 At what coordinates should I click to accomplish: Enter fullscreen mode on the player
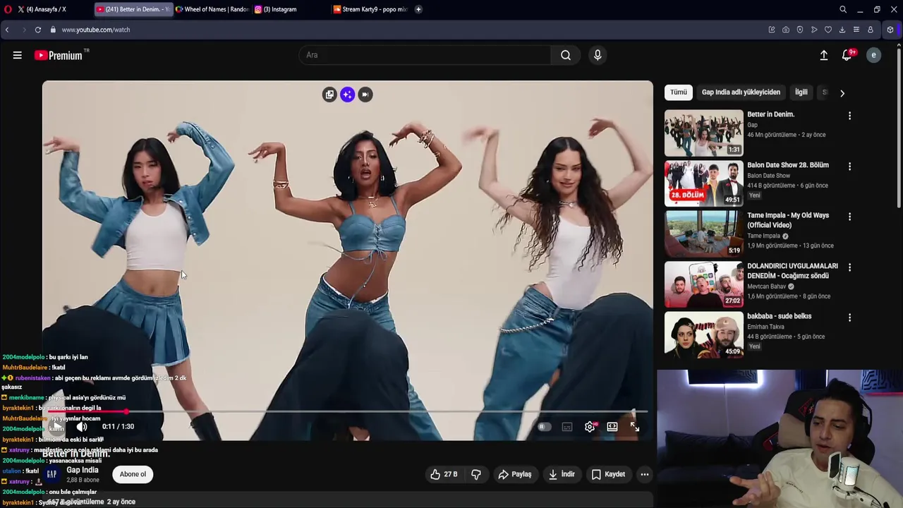point(635,427)
